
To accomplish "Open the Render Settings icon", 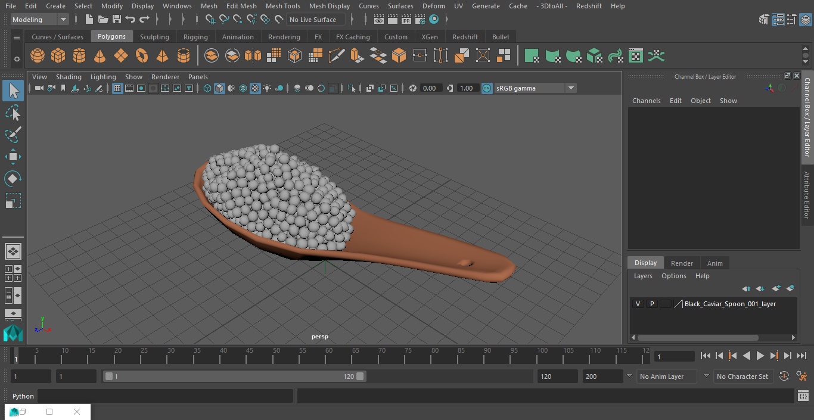I will [x=420, y=20].
